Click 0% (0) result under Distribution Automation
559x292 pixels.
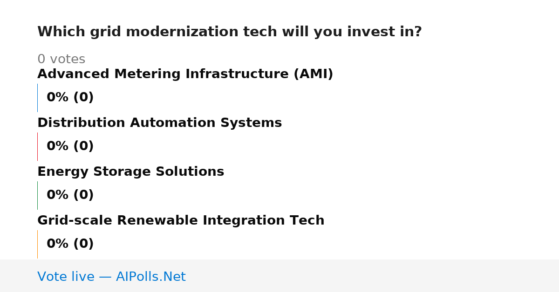click(x=70, y=146)
